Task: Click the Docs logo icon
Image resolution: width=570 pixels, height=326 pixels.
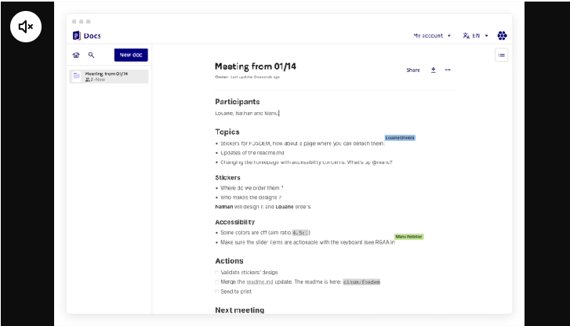Action: [x=76, y=35]
